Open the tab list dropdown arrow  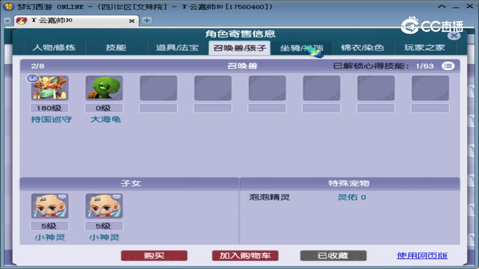click(7, 21)
